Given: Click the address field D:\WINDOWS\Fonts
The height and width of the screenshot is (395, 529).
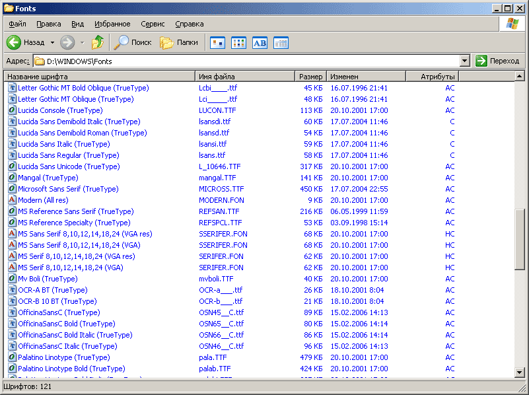Looking at the screenshot, I should click(246, 61).
